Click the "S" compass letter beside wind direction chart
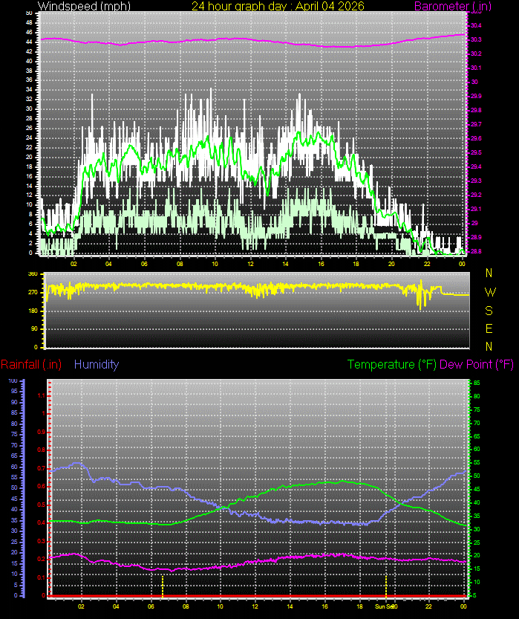519x619 pixels. [x=489, y=311]
